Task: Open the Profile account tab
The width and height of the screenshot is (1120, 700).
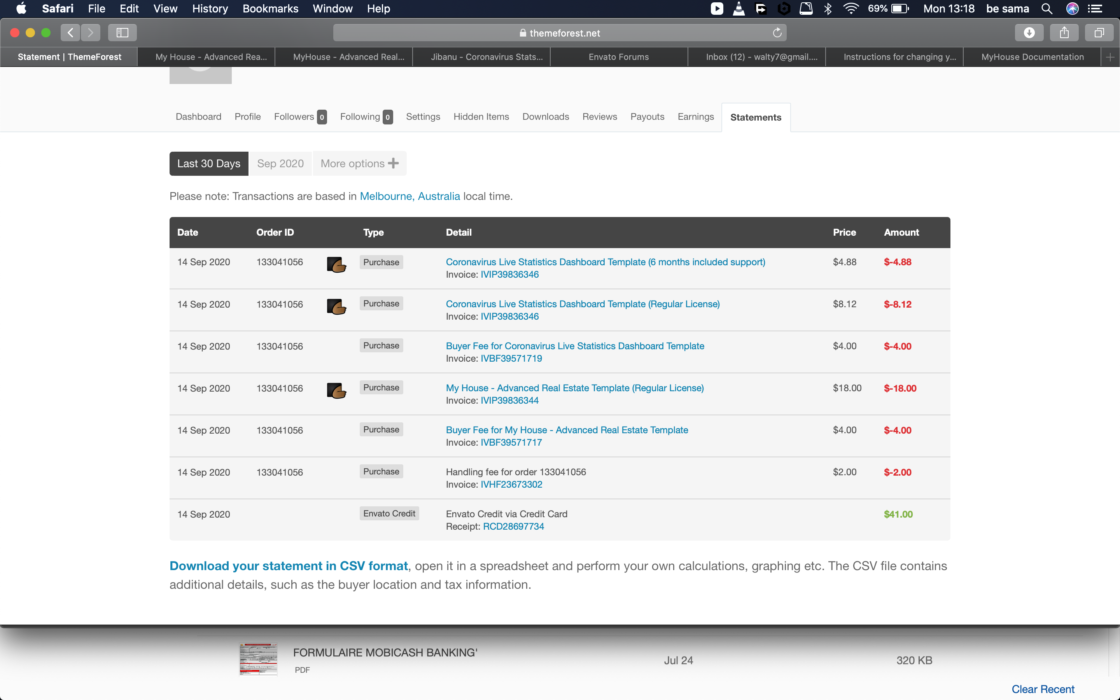Action: point(248,117)
